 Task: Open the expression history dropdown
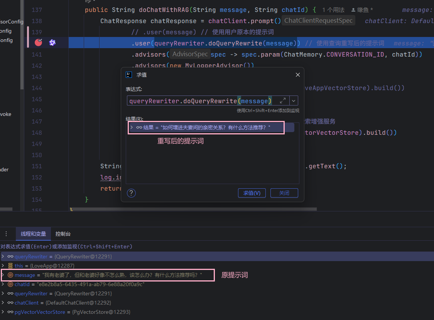[294, 101]
